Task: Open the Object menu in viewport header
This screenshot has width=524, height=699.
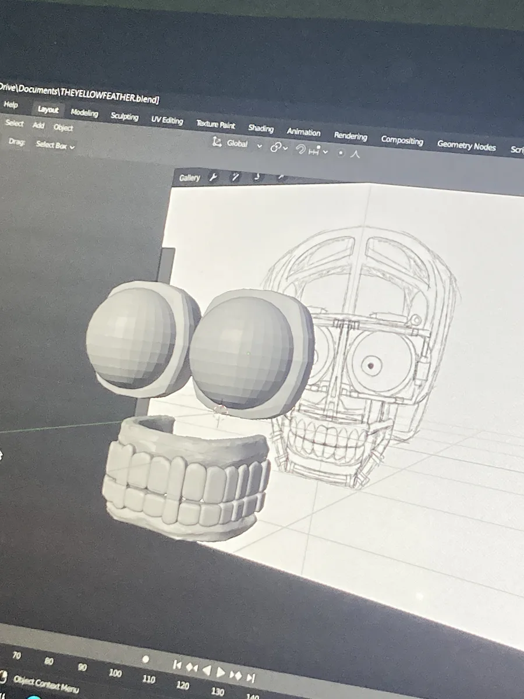Action: click(x=63, y=128)
